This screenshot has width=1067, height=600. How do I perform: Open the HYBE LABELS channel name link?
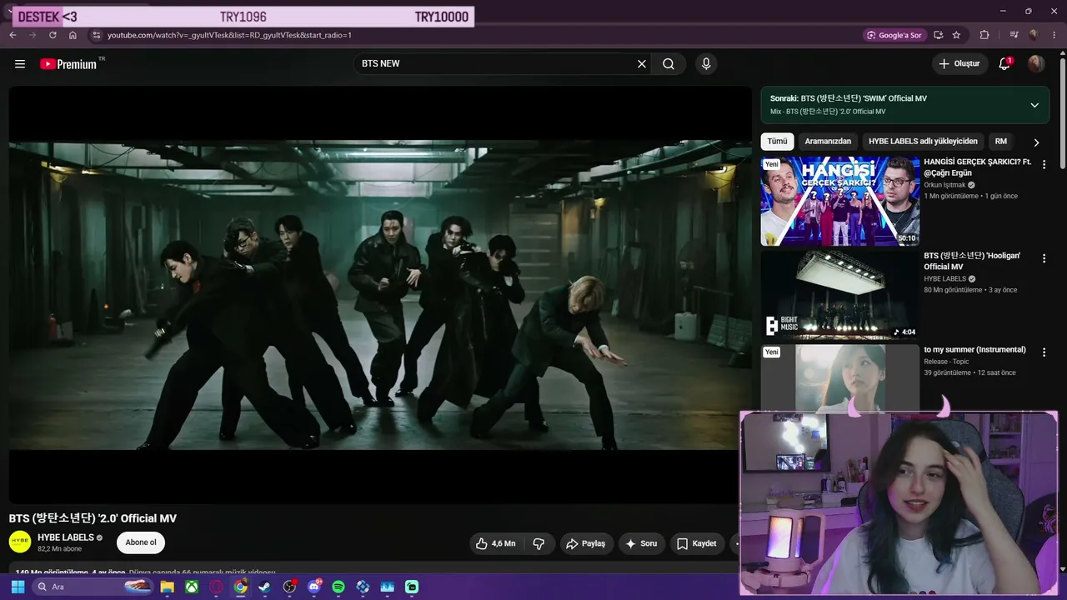point(66,537)
